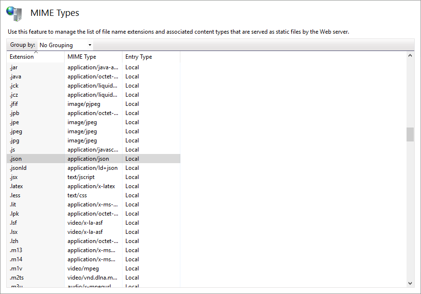
Task: Select the .lzh extension row
Action: (14, 241)
